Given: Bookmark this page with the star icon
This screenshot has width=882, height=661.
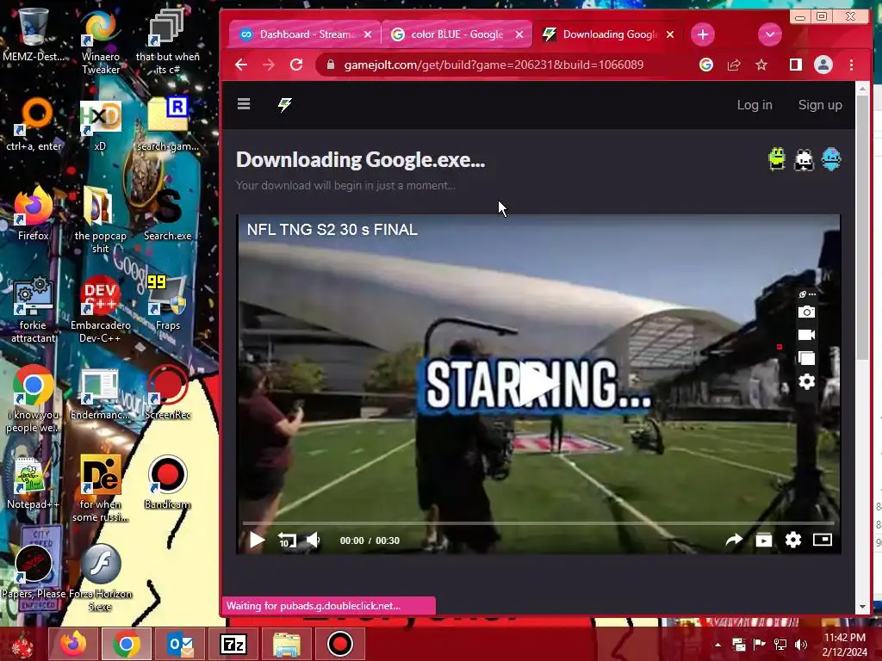Looking at the screenshot, I should (x=761, y=65).
